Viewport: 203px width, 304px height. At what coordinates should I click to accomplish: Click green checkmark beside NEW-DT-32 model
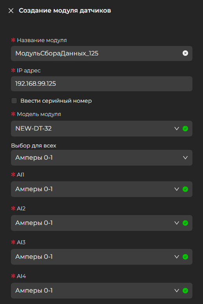185,129
